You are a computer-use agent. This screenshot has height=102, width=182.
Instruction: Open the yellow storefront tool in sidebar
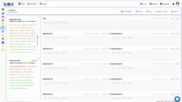[3, 24]
